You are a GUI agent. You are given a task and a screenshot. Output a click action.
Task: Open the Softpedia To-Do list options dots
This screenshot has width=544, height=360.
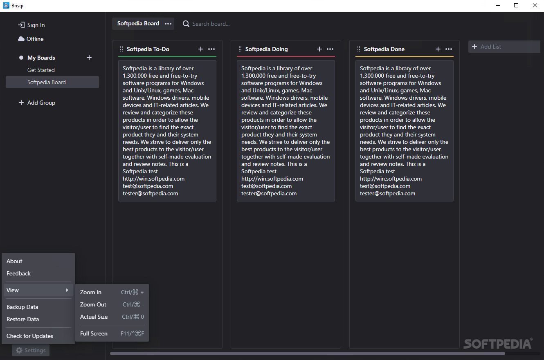pyautogui.click(x=211, y=49)
